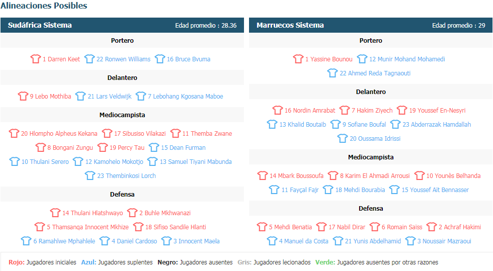Click the red shirt icon beside Nordin Amrabat

click(x=277, y=110)
